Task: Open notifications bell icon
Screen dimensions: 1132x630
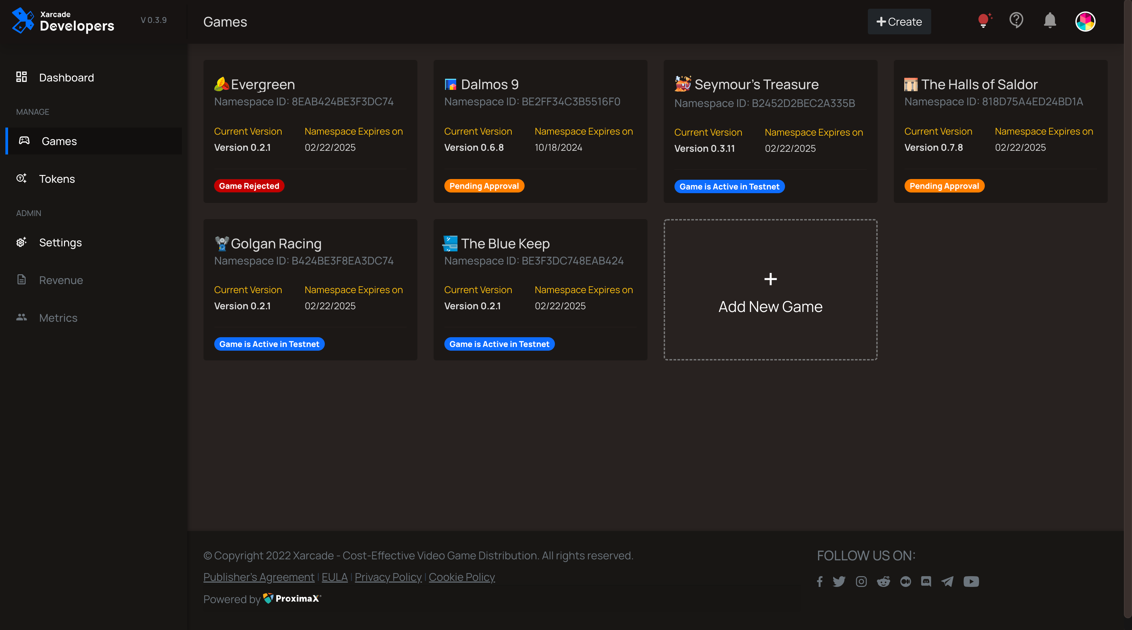Action: (x=1050, y=21)
